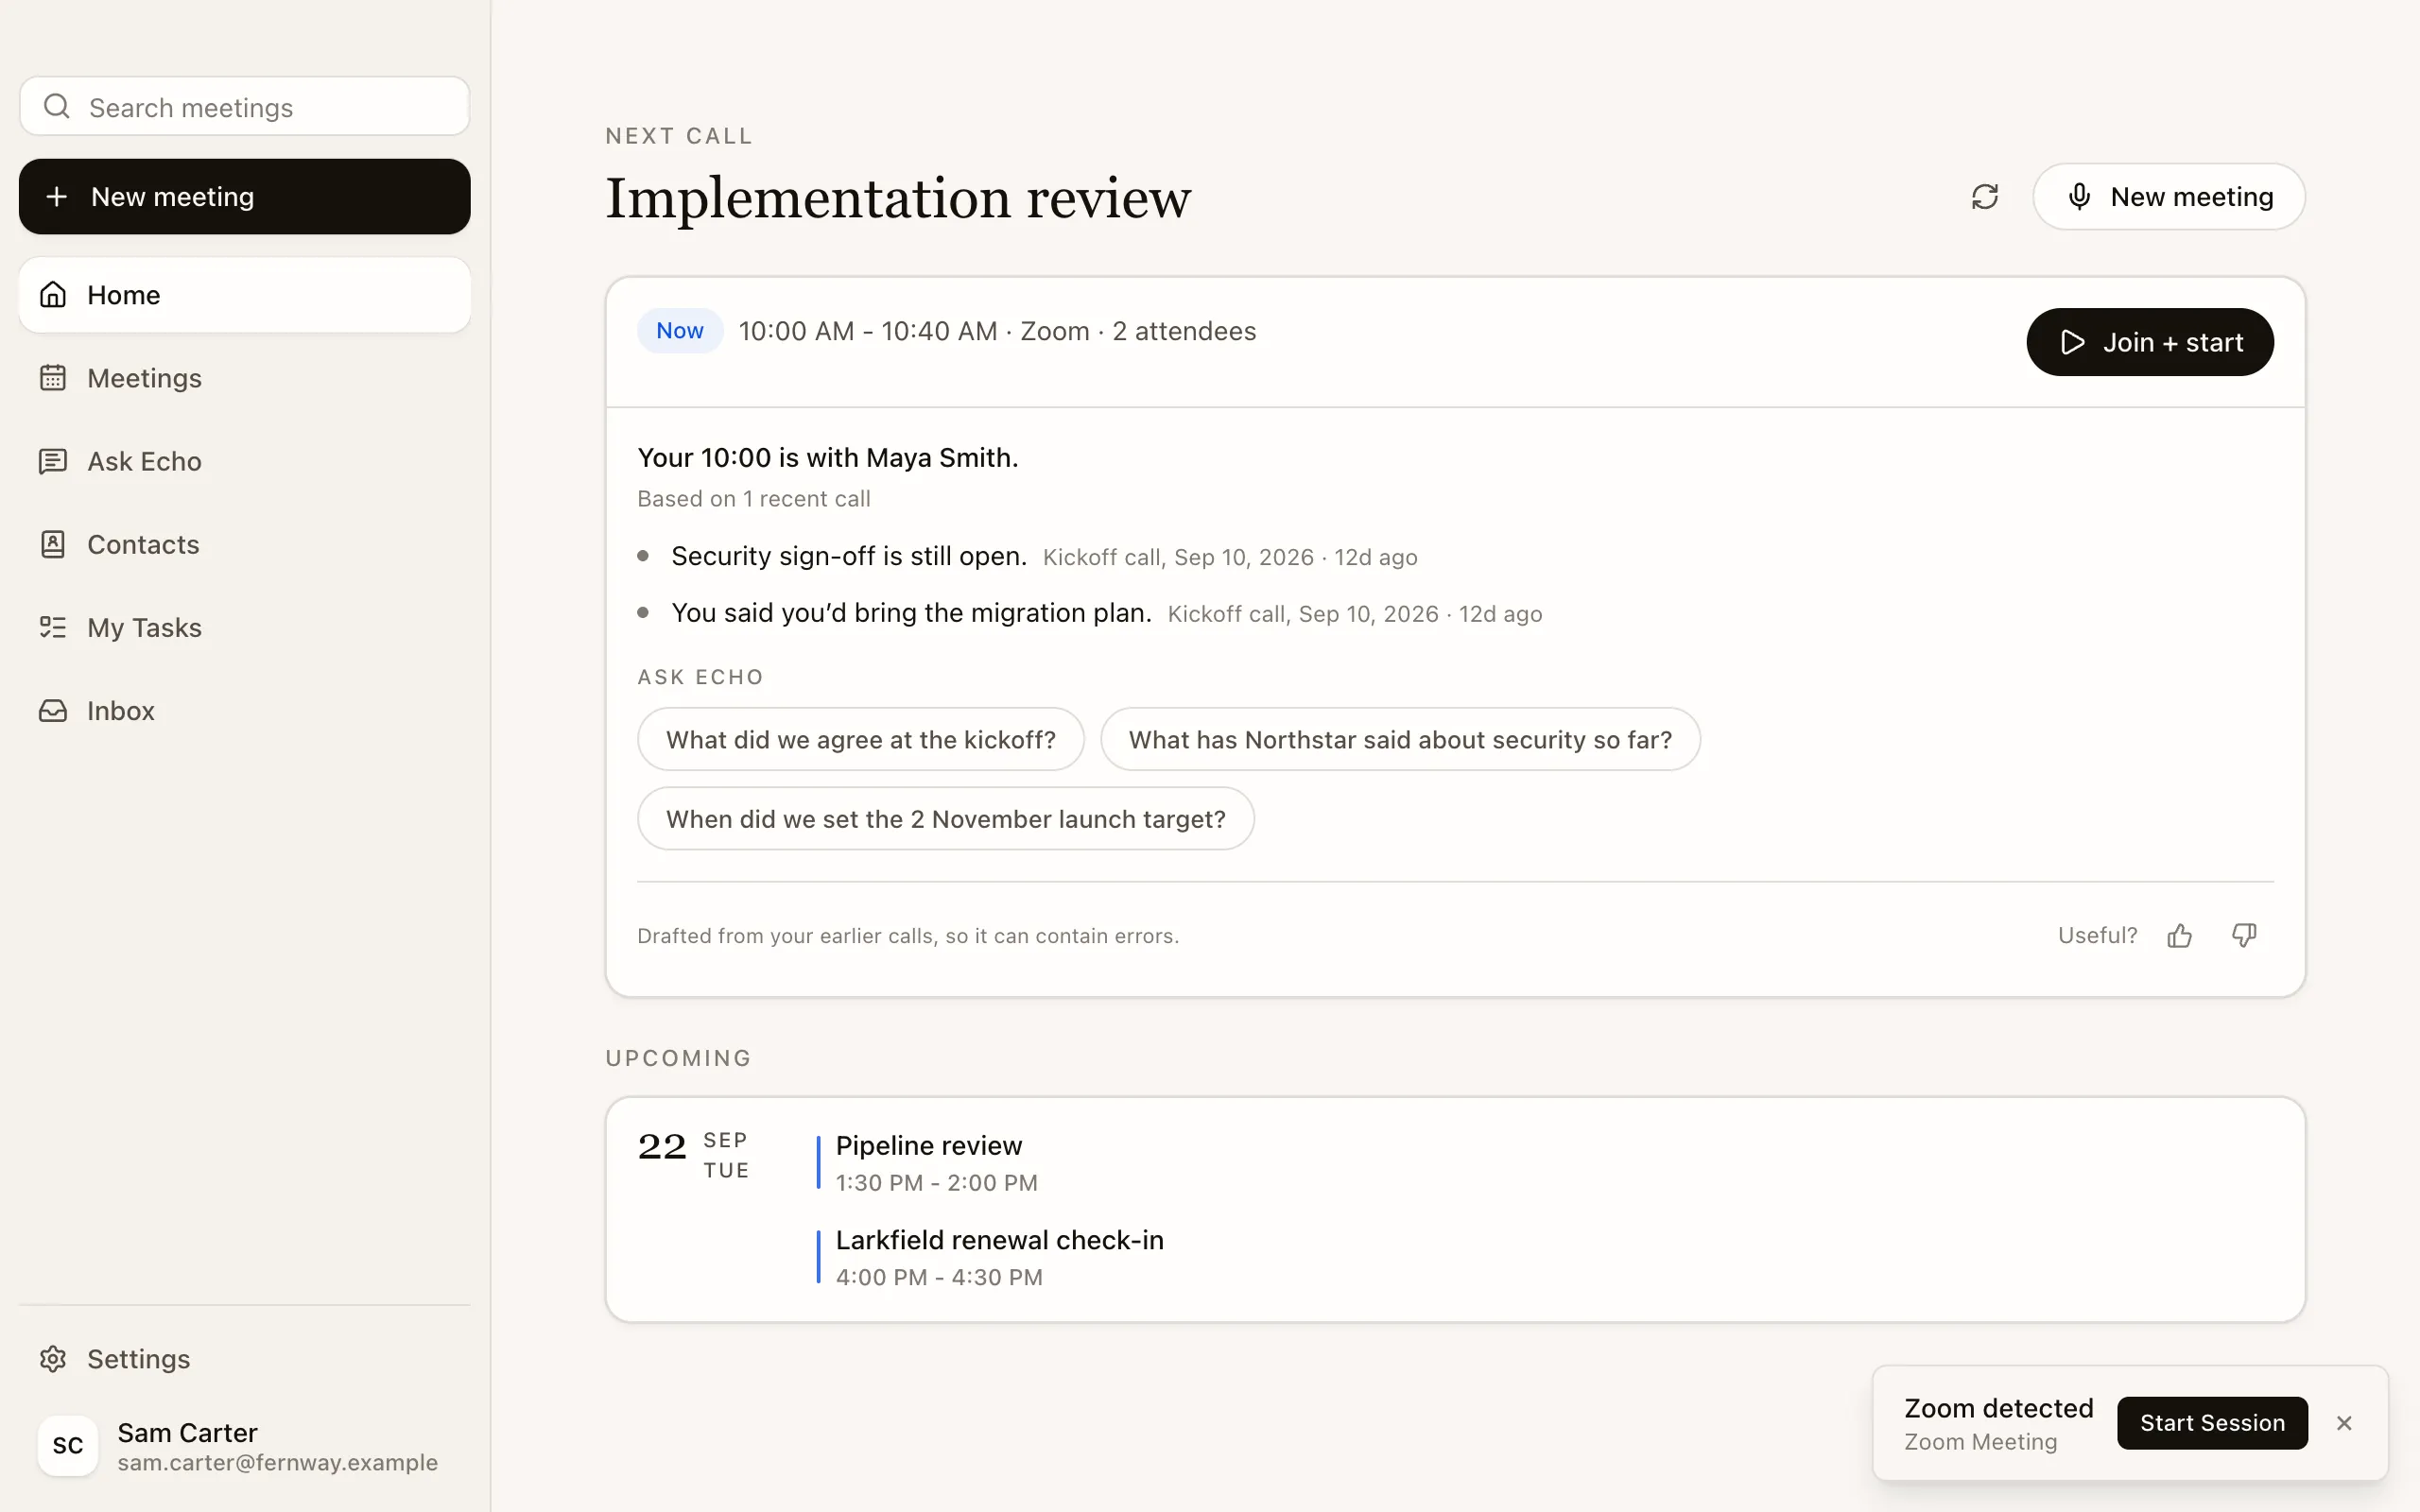Click Start Session in the Zoom detected toast
This screenshot has height=1512, width=2420.
pyautogui.click(x=2212, y=1422)
